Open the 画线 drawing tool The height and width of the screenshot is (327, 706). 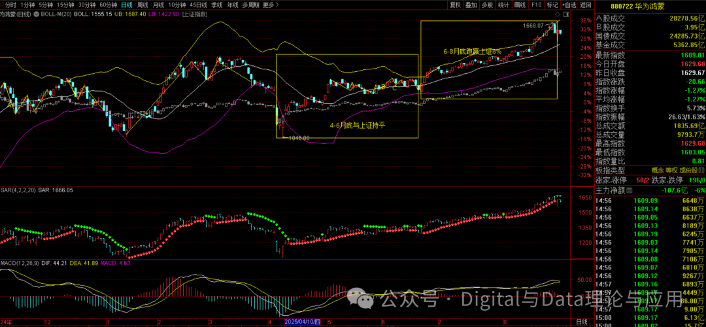(520, 5)
